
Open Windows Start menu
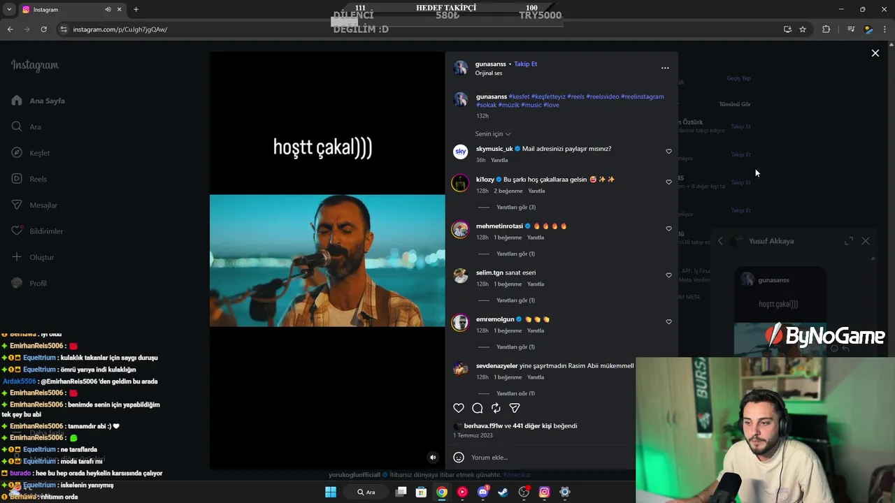pos(331,492)
